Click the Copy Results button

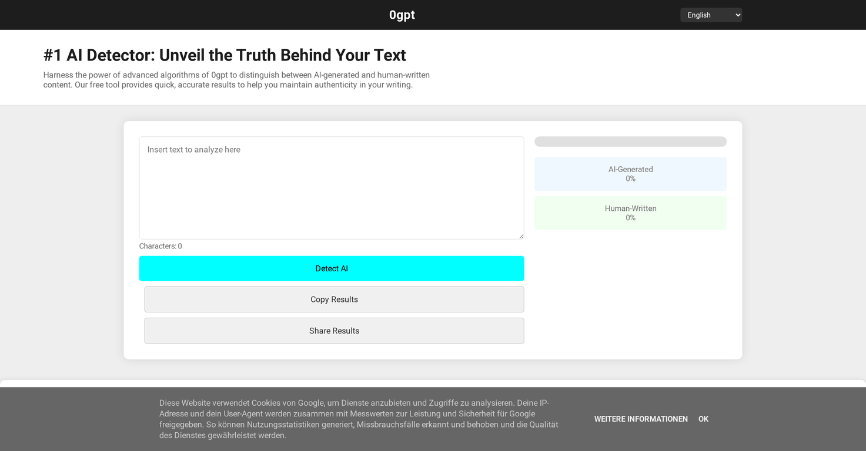pyautogui.click(x=334, y=299)
